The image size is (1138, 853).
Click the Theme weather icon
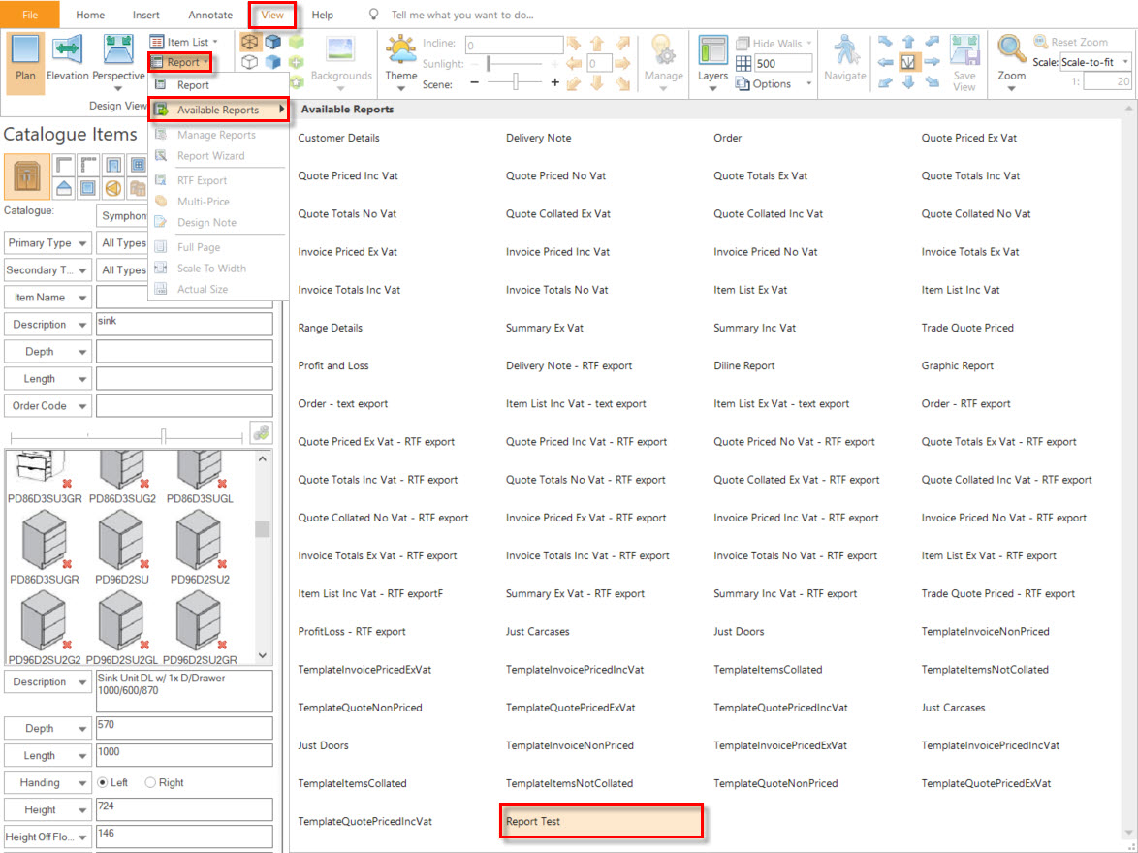pyautogui.click(x=400, y=50)
